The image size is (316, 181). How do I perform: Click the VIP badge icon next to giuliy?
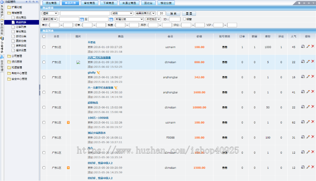pyautogui.click(x=98, y=73)
